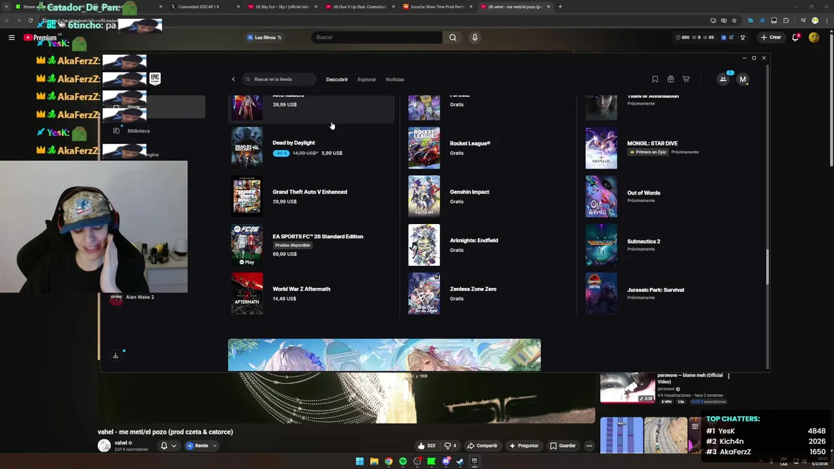This screenshot has width=834, height=469.
Task: Open Genshin Impact listing
Action: pos(489,196)
